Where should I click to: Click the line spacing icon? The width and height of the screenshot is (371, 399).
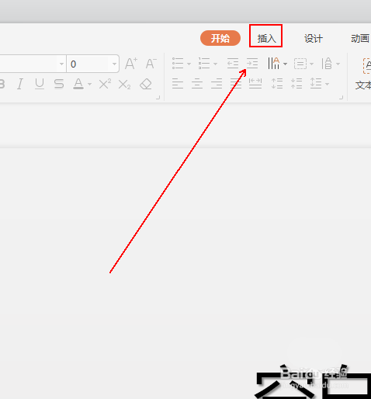click(316, 84)
